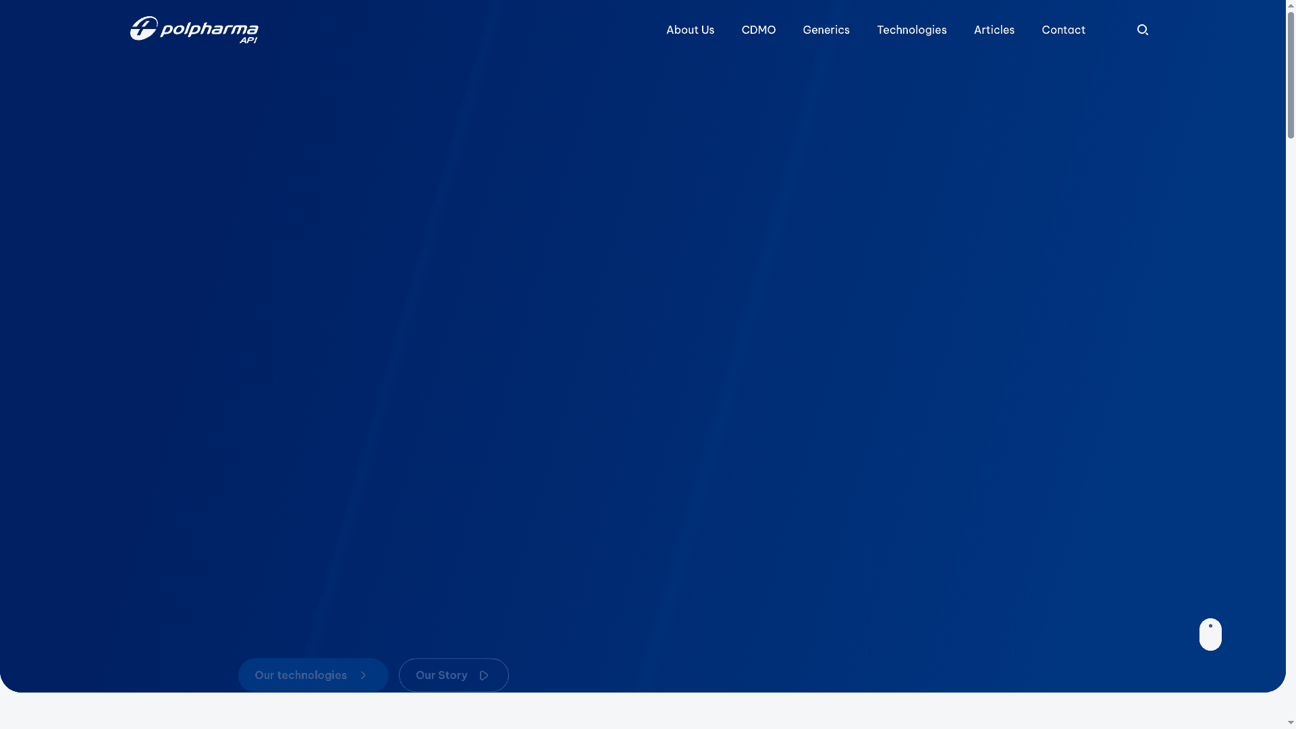Open the About Us menu item
The width and height of the screenshot is (1296, 729).
coord(690,30)
